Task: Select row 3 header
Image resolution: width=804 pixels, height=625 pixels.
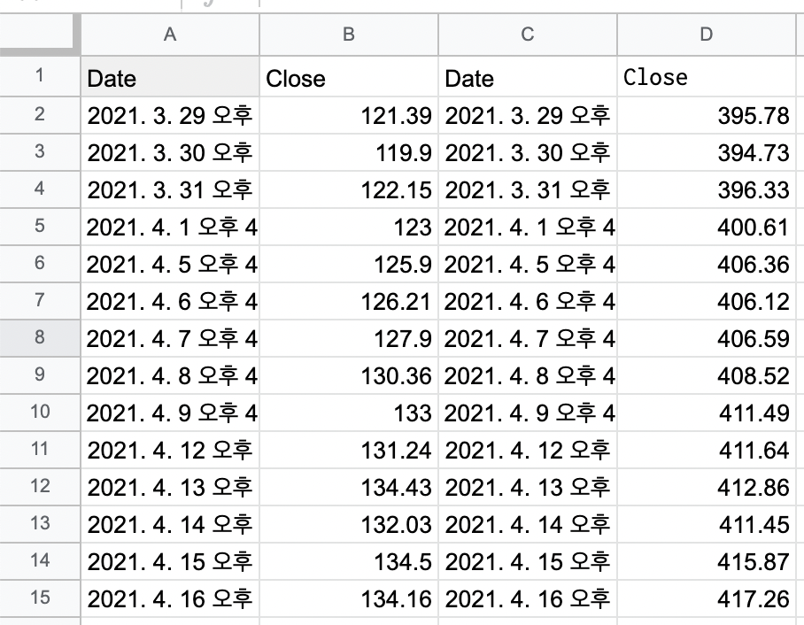Action: [40, 152]
